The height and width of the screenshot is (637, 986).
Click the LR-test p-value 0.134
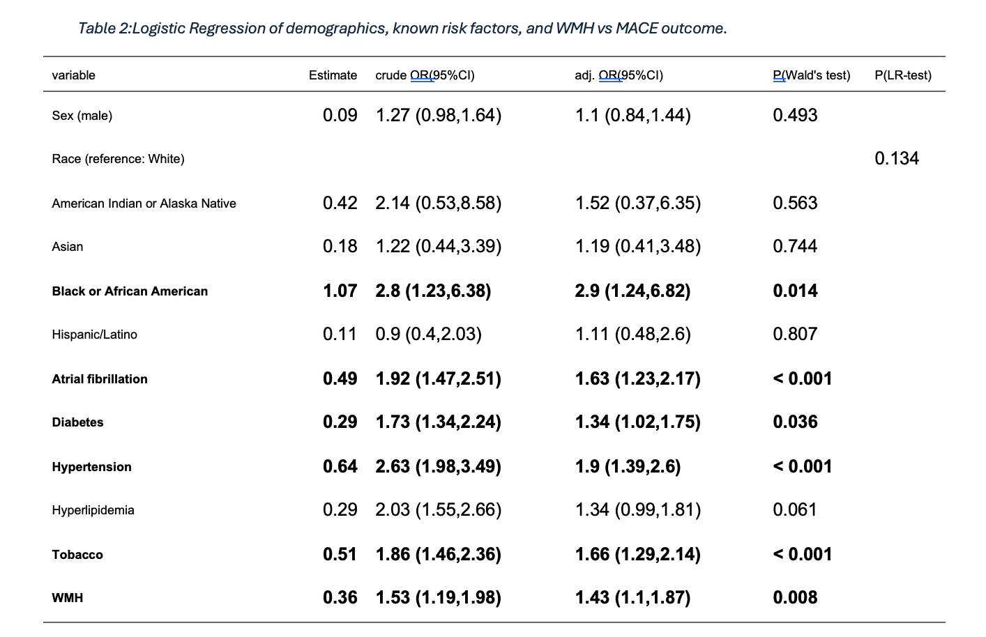pyautogui.click(x=896, y=159)
